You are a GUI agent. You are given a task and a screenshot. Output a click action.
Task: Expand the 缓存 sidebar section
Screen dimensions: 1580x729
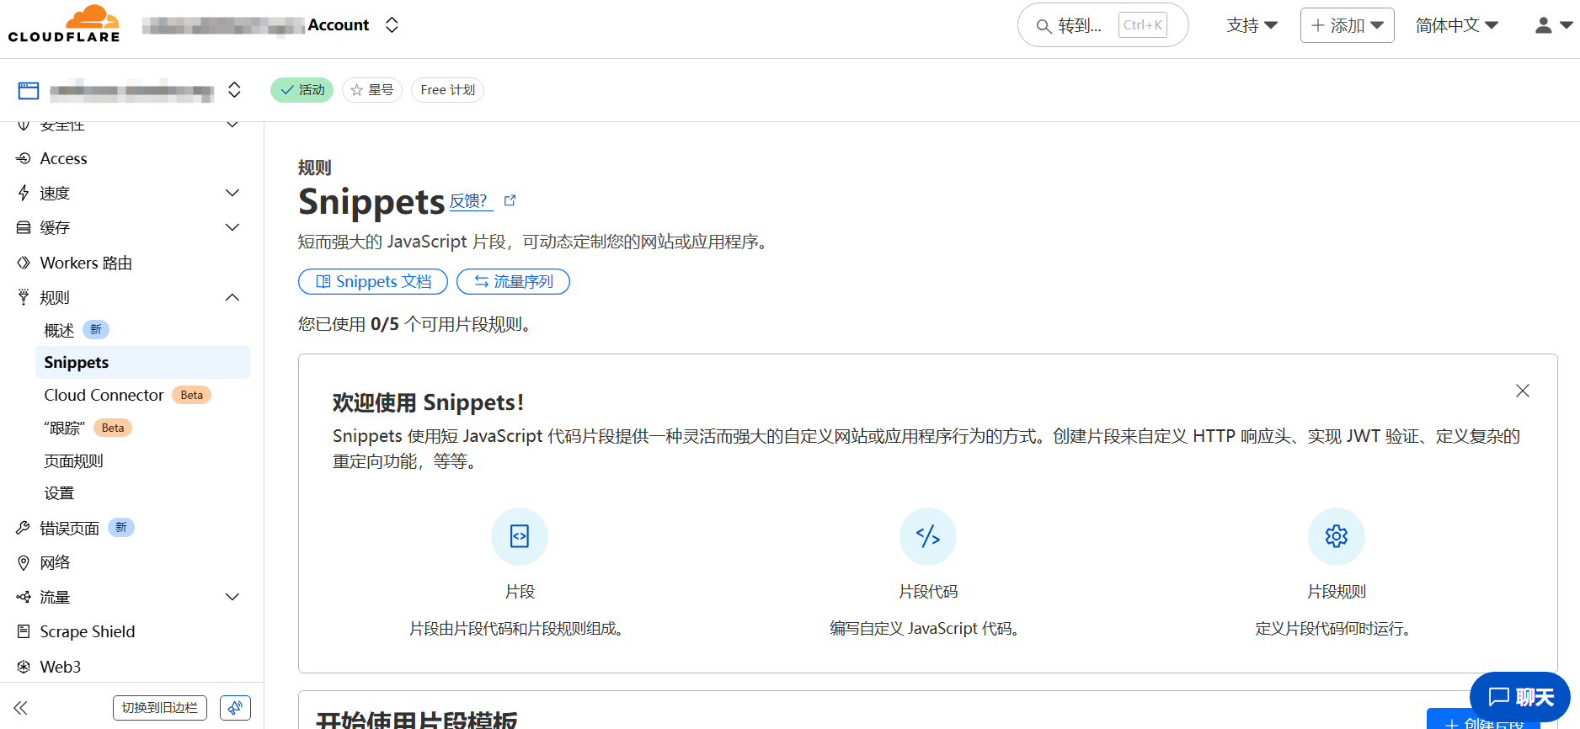(232, 227)
